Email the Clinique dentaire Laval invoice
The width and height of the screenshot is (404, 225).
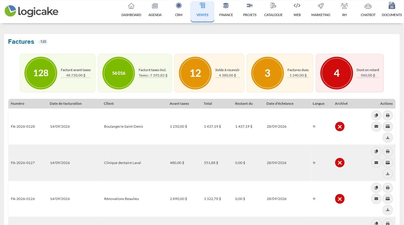(x=376, y=163)
